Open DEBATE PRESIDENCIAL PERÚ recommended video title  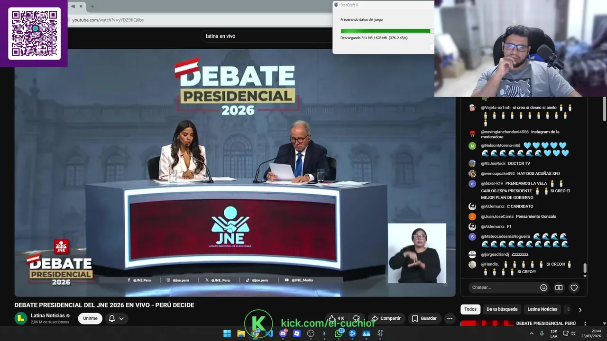tap(546, 323)
